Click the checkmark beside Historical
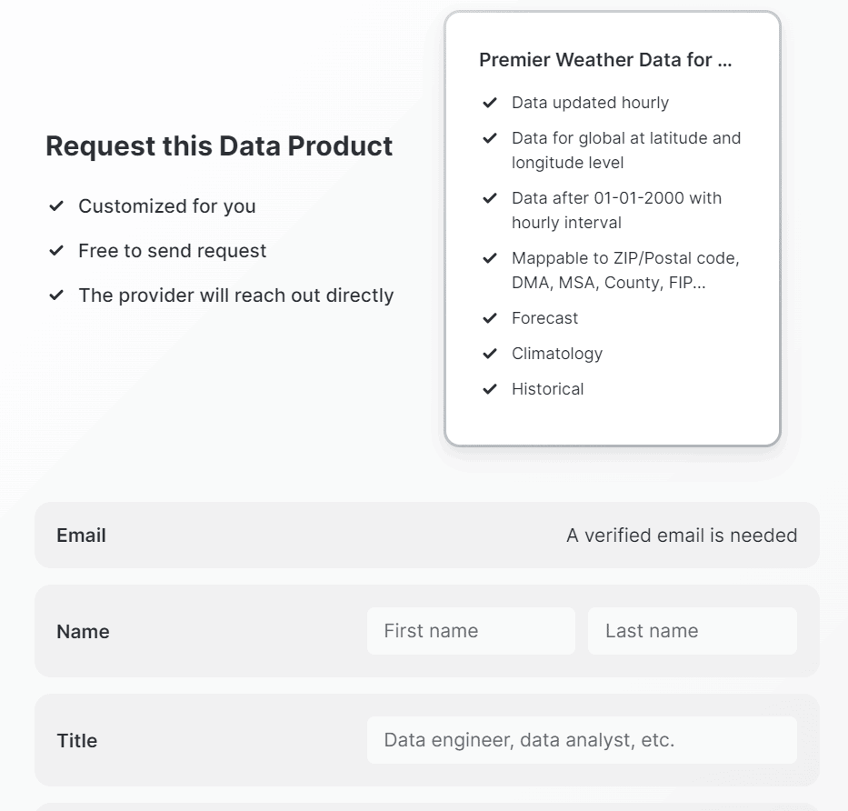This screenshot has height=811, width=848. [489, 389]
